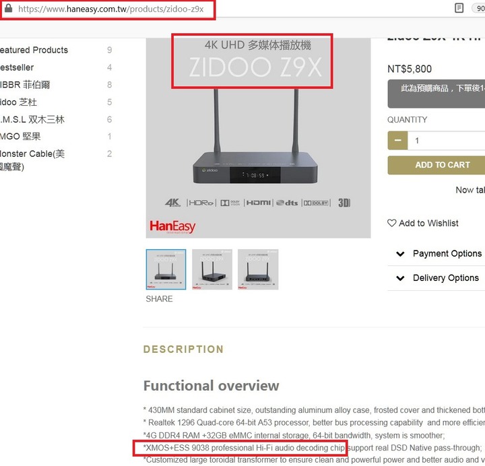Open the S.M.S.L 双木三林 category
Screen dimensions: 485x466
click(x=32, y=119)
